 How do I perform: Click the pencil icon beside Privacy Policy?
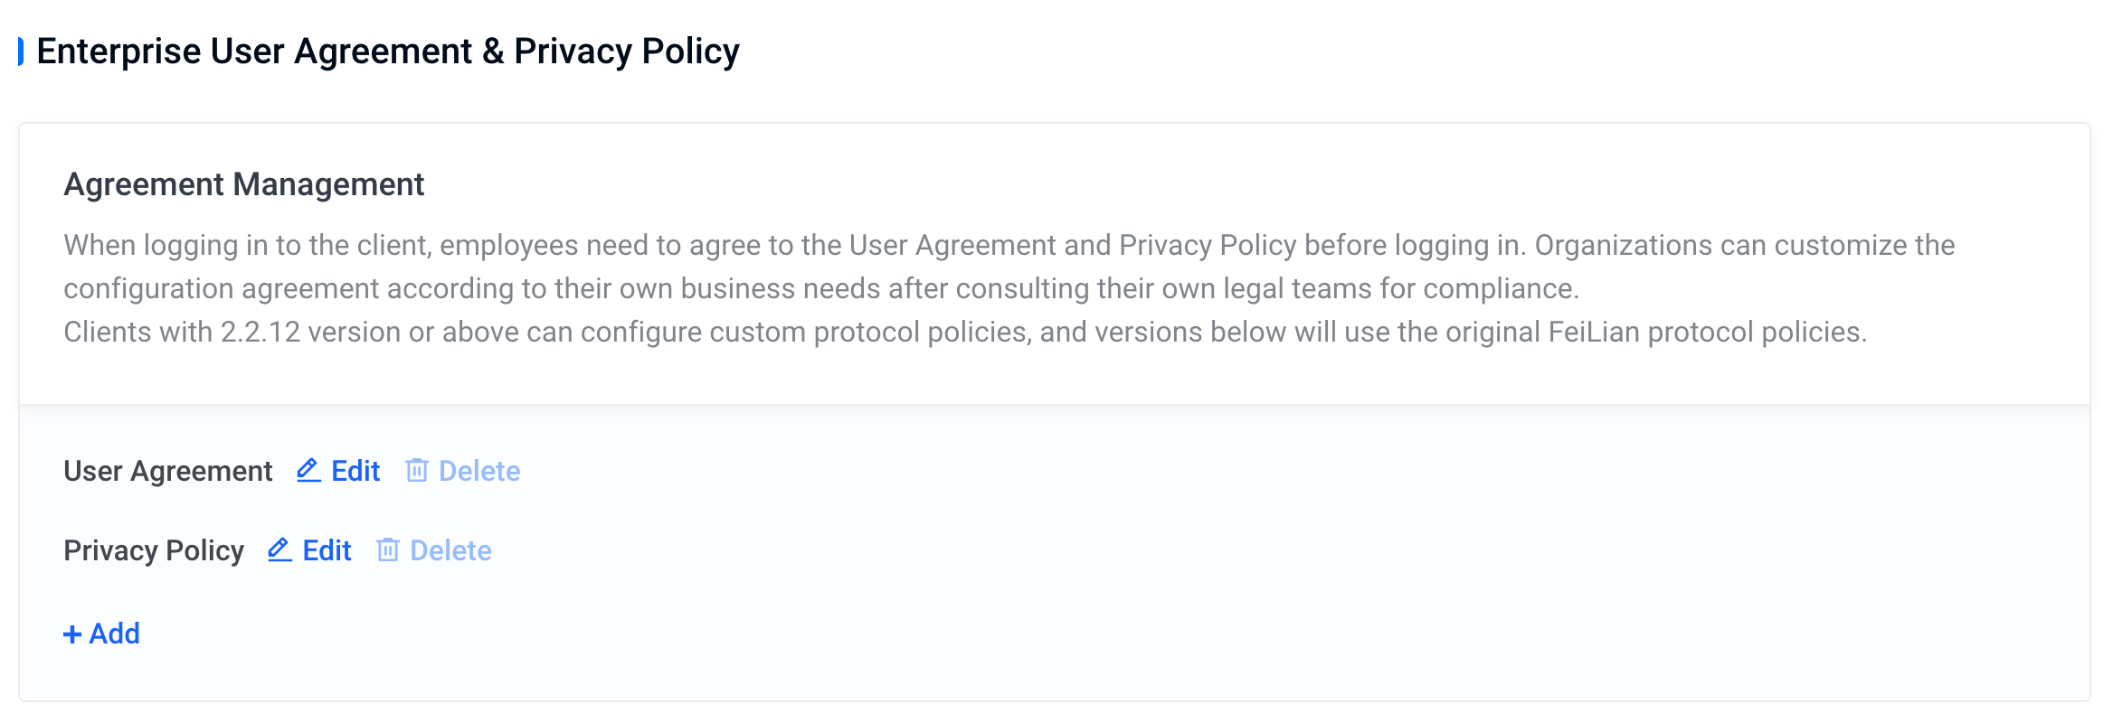coord(280,549)
